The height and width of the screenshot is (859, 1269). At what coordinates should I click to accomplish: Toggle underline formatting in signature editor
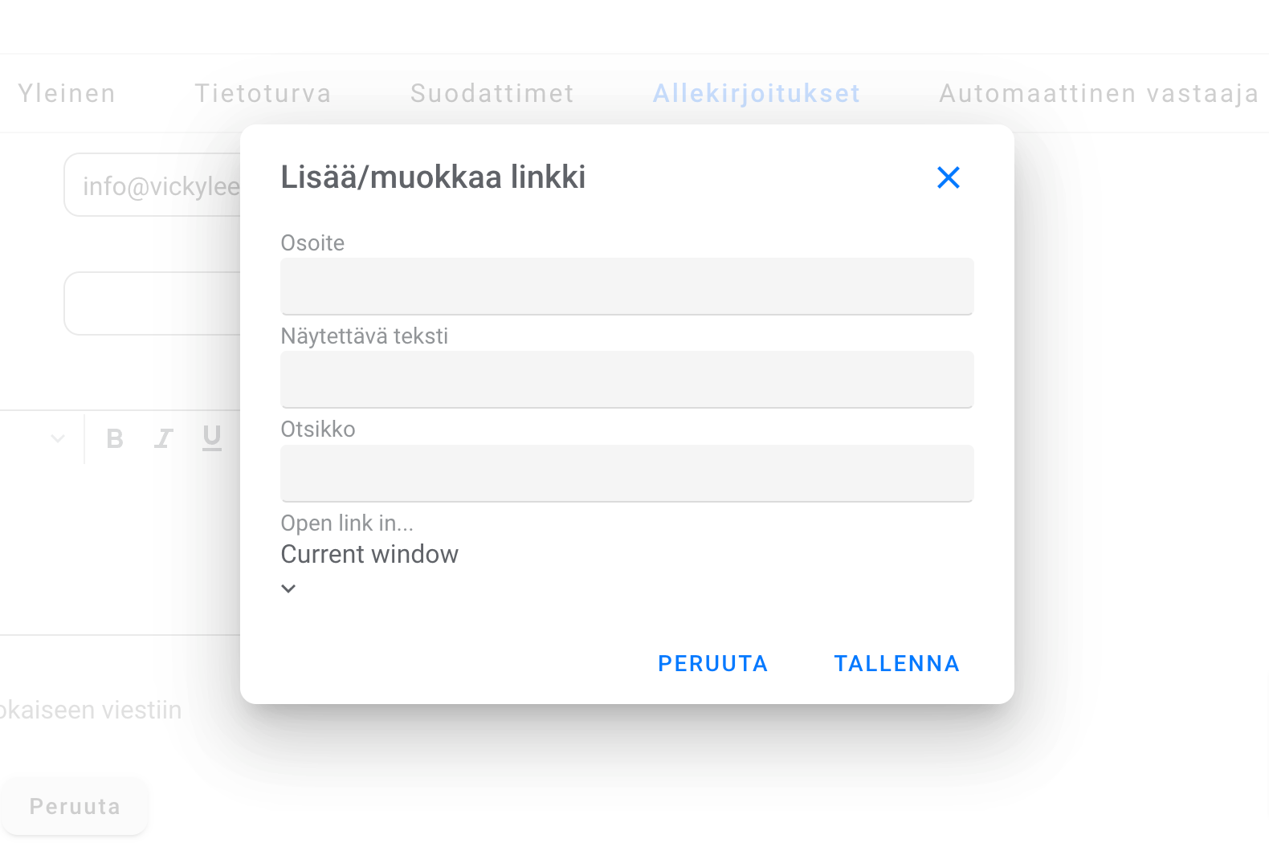click(x=212, y=438)
